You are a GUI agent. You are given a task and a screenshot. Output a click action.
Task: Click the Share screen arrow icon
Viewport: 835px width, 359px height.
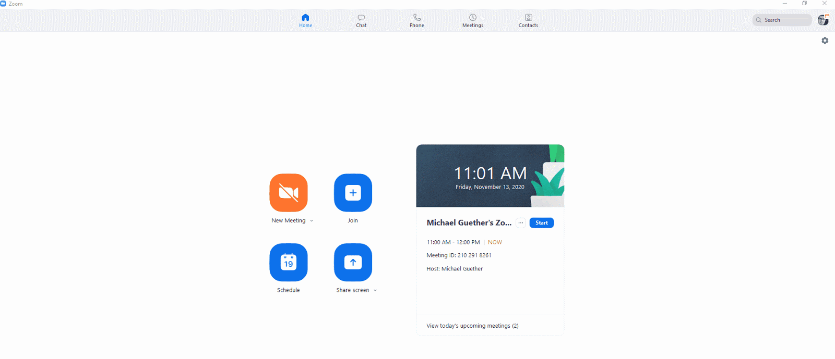point(353,262)
